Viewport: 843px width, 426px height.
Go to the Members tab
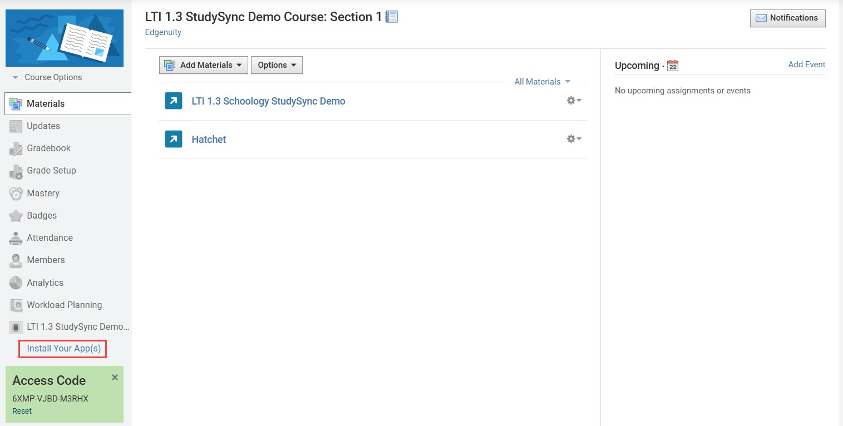(x=46, y=260)
